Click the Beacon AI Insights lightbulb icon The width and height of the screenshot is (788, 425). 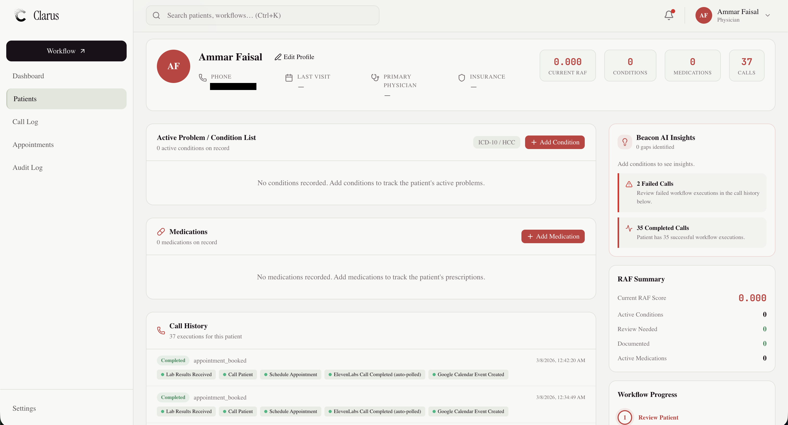625,142
